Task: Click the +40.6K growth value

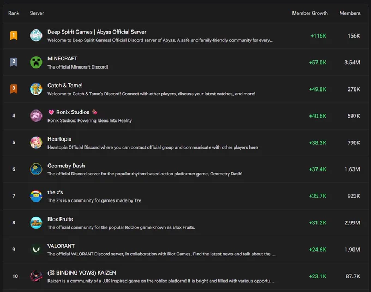Action: click(318, 116)
